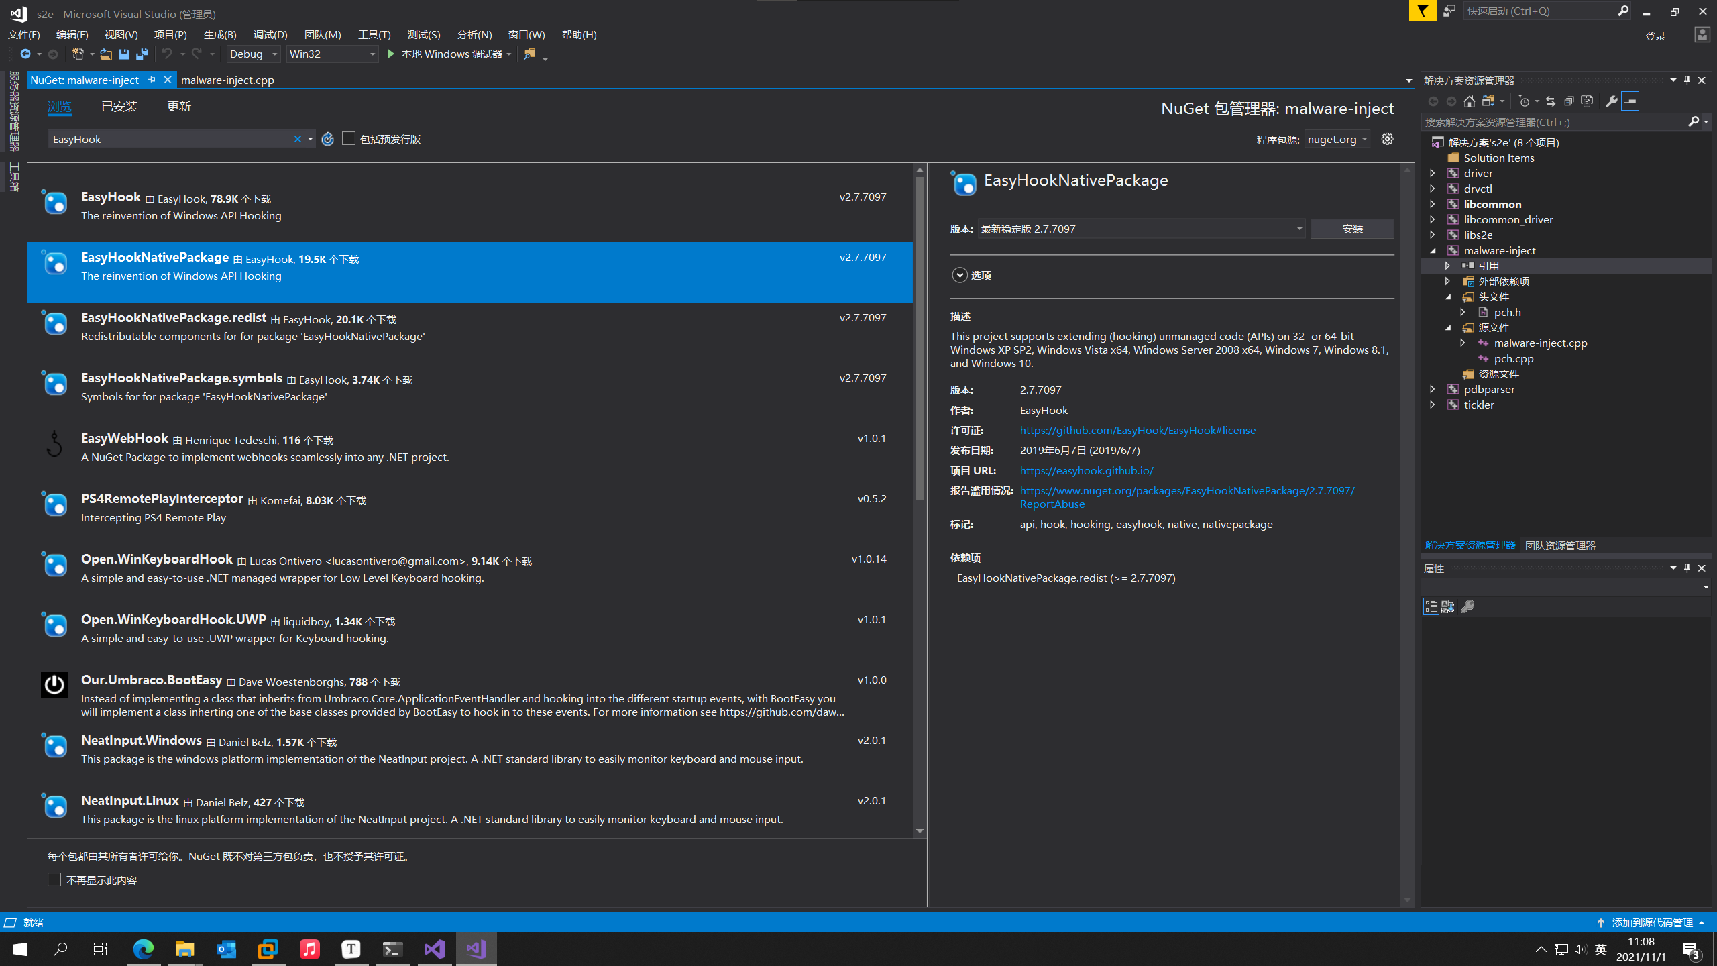Screen dimensions: 1717x966
Task: Click the package list vertical scrollbar
Action: tap(920, 339)
